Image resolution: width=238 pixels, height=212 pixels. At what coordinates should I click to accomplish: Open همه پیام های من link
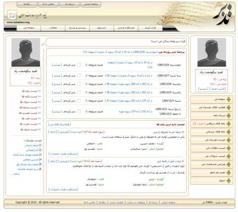(60, 124)
